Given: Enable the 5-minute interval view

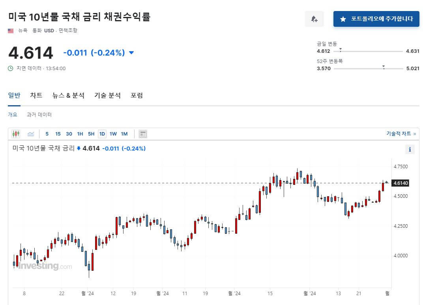Looking at the screenshot, I should click(47, 134).
